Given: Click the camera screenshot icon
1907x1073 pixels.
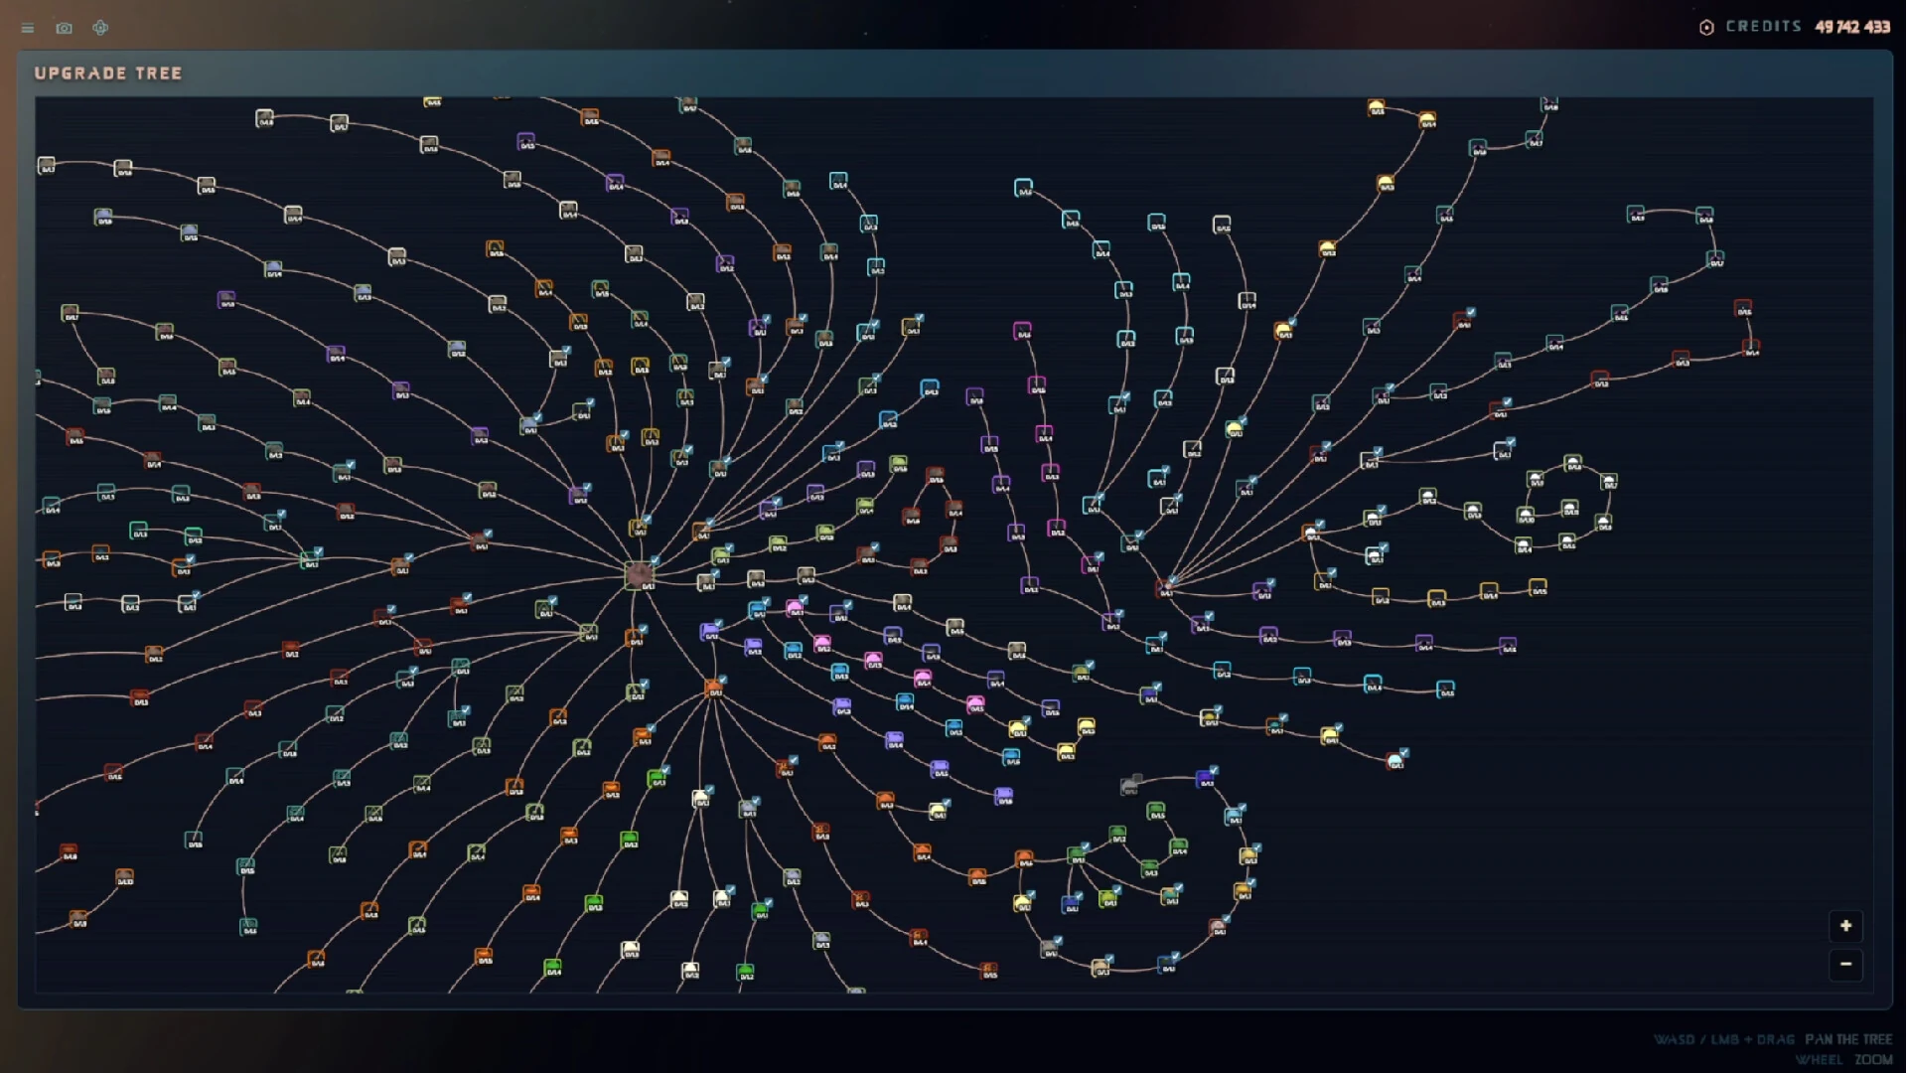Looking at the screenshot, I should click(x=65, y=28).
